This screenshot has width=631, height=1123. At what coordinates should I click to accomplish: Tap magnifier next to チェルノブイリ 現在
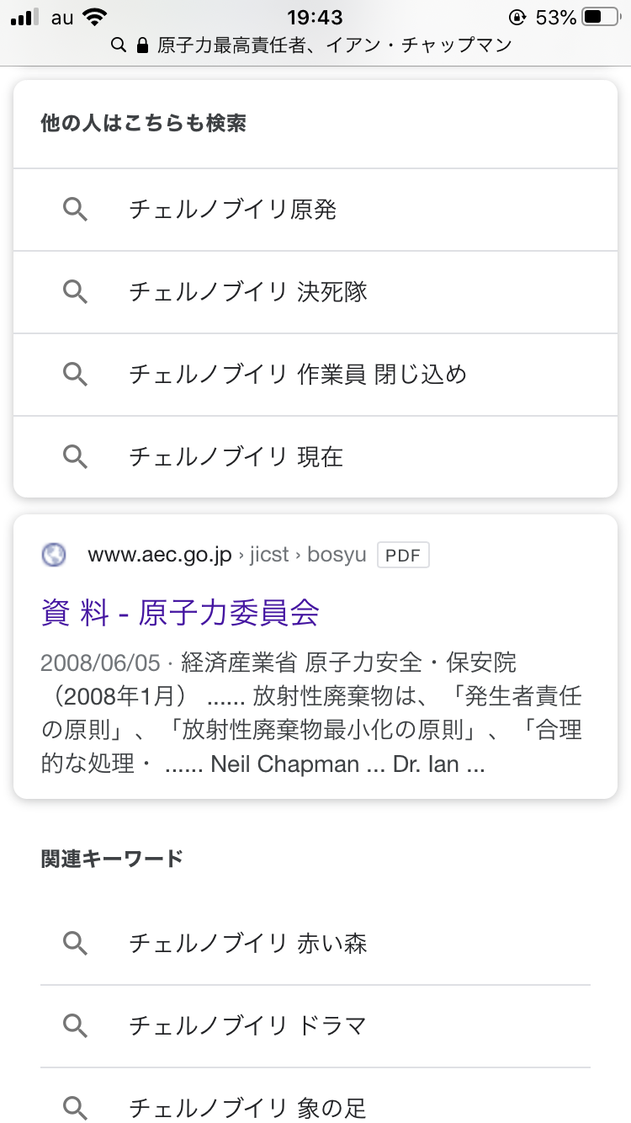[76, 457]
